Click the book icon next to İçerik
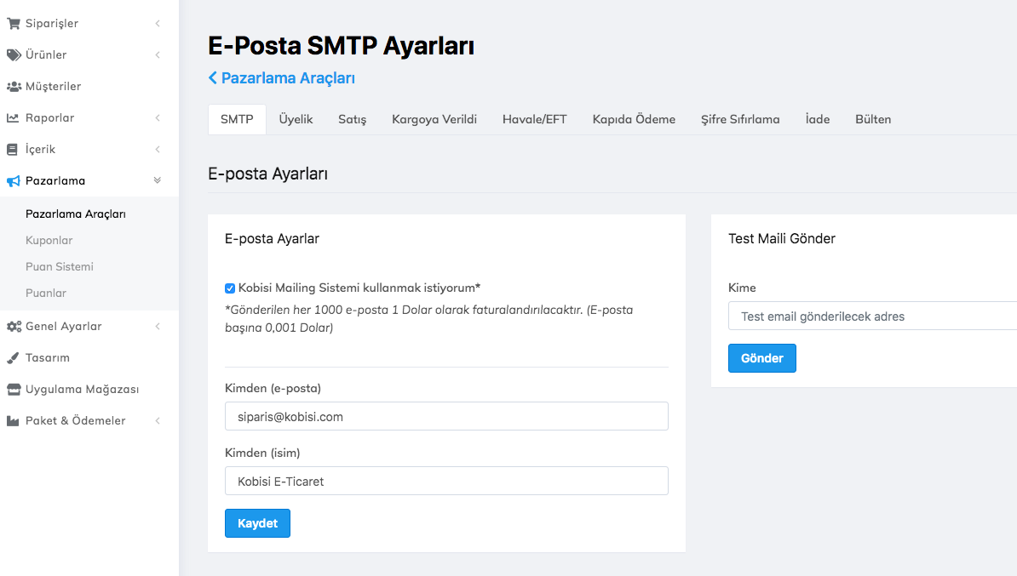 pyautogui.click(x=12, y=150)
